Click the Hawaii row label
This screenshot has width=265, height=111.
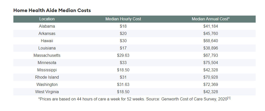click(47, 41)
